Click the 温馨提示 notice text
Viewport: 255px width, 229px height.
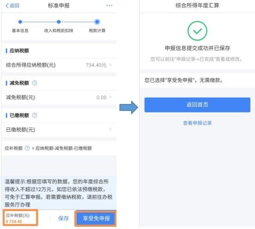[x=59, y=193]
